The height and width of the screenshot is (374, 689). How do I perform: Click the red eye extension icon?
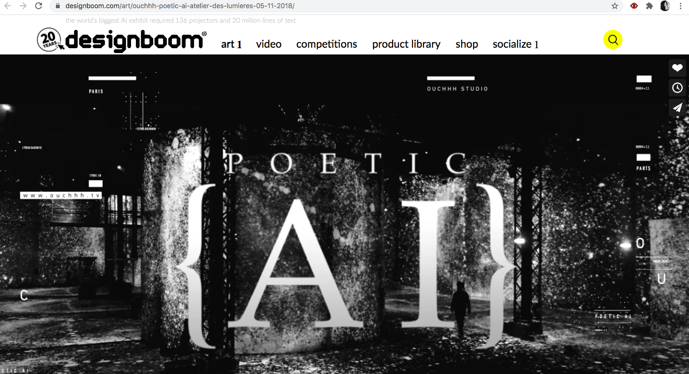click(634, 6)
